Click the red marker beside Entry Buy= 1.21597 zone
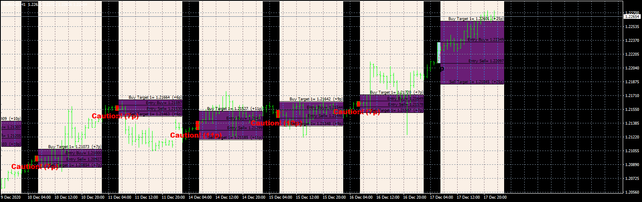Image resolution: width=642 pixels, height=202 pixels. click(117, 108)
